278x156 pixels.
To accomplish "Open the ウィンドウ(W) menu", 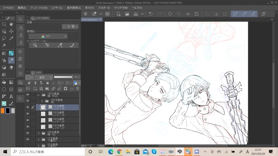I will tap(121, 8).
